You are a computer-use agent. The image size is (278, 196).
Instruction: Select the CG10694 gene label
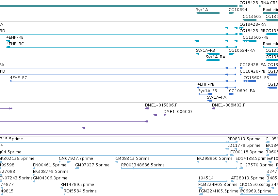pyautogui.click(x=238, y=10)
